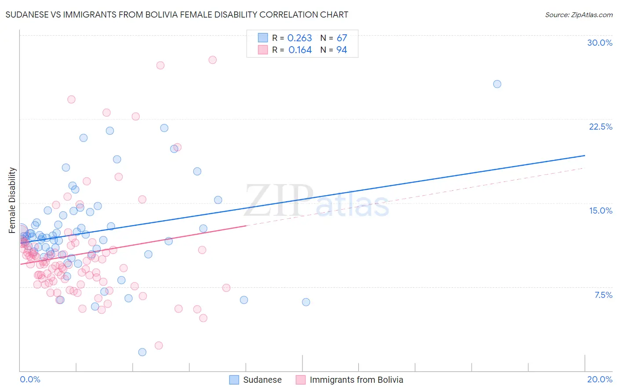Select the topmost pink data point
This screenshot has height=392, width=618.
(213, 60)
